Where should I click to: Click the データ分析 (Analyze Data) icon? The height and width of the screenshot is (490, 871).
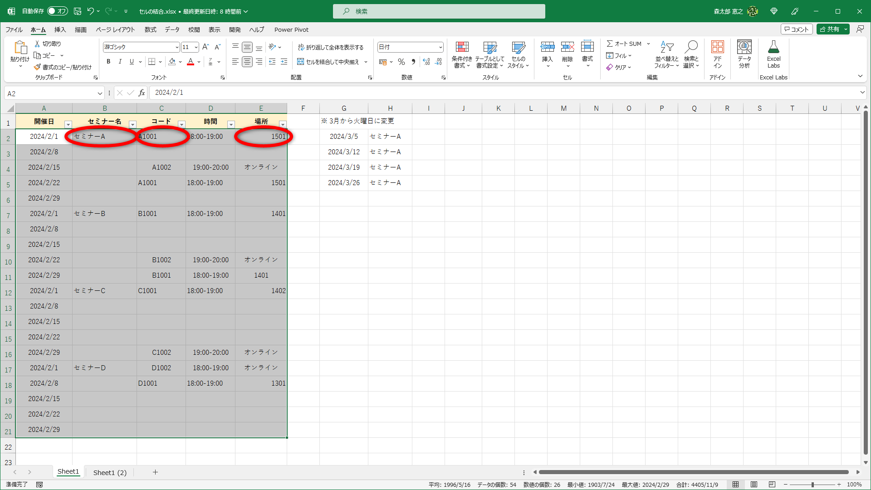point(744,54)
